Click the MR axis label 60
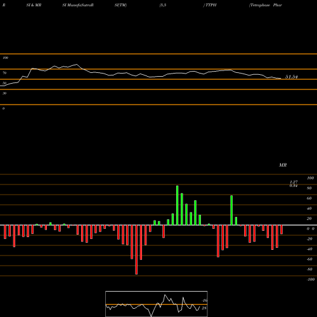317x317 pixels. point(309,198)
